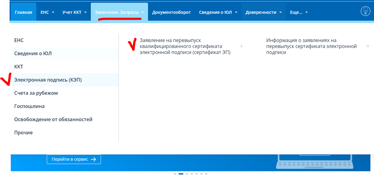Select ККТ in the category list
The width and height of the screenshot is (374, 176).
[65, 67]
